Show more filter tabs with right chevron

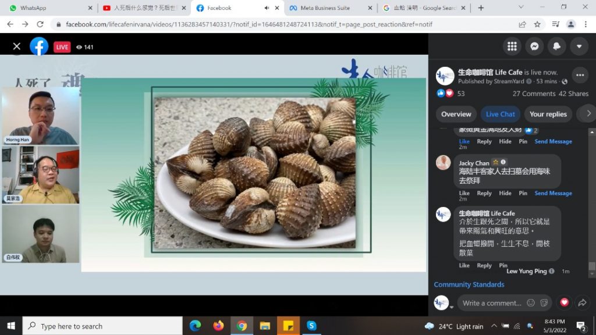tap(588, 114)
